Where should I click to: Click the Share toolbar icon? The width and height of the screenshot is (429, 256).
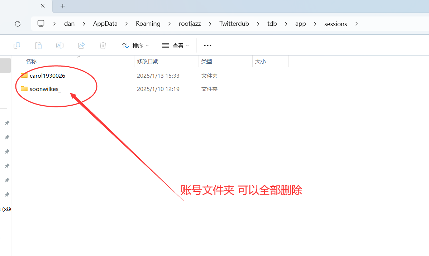(x=81, y=45)
